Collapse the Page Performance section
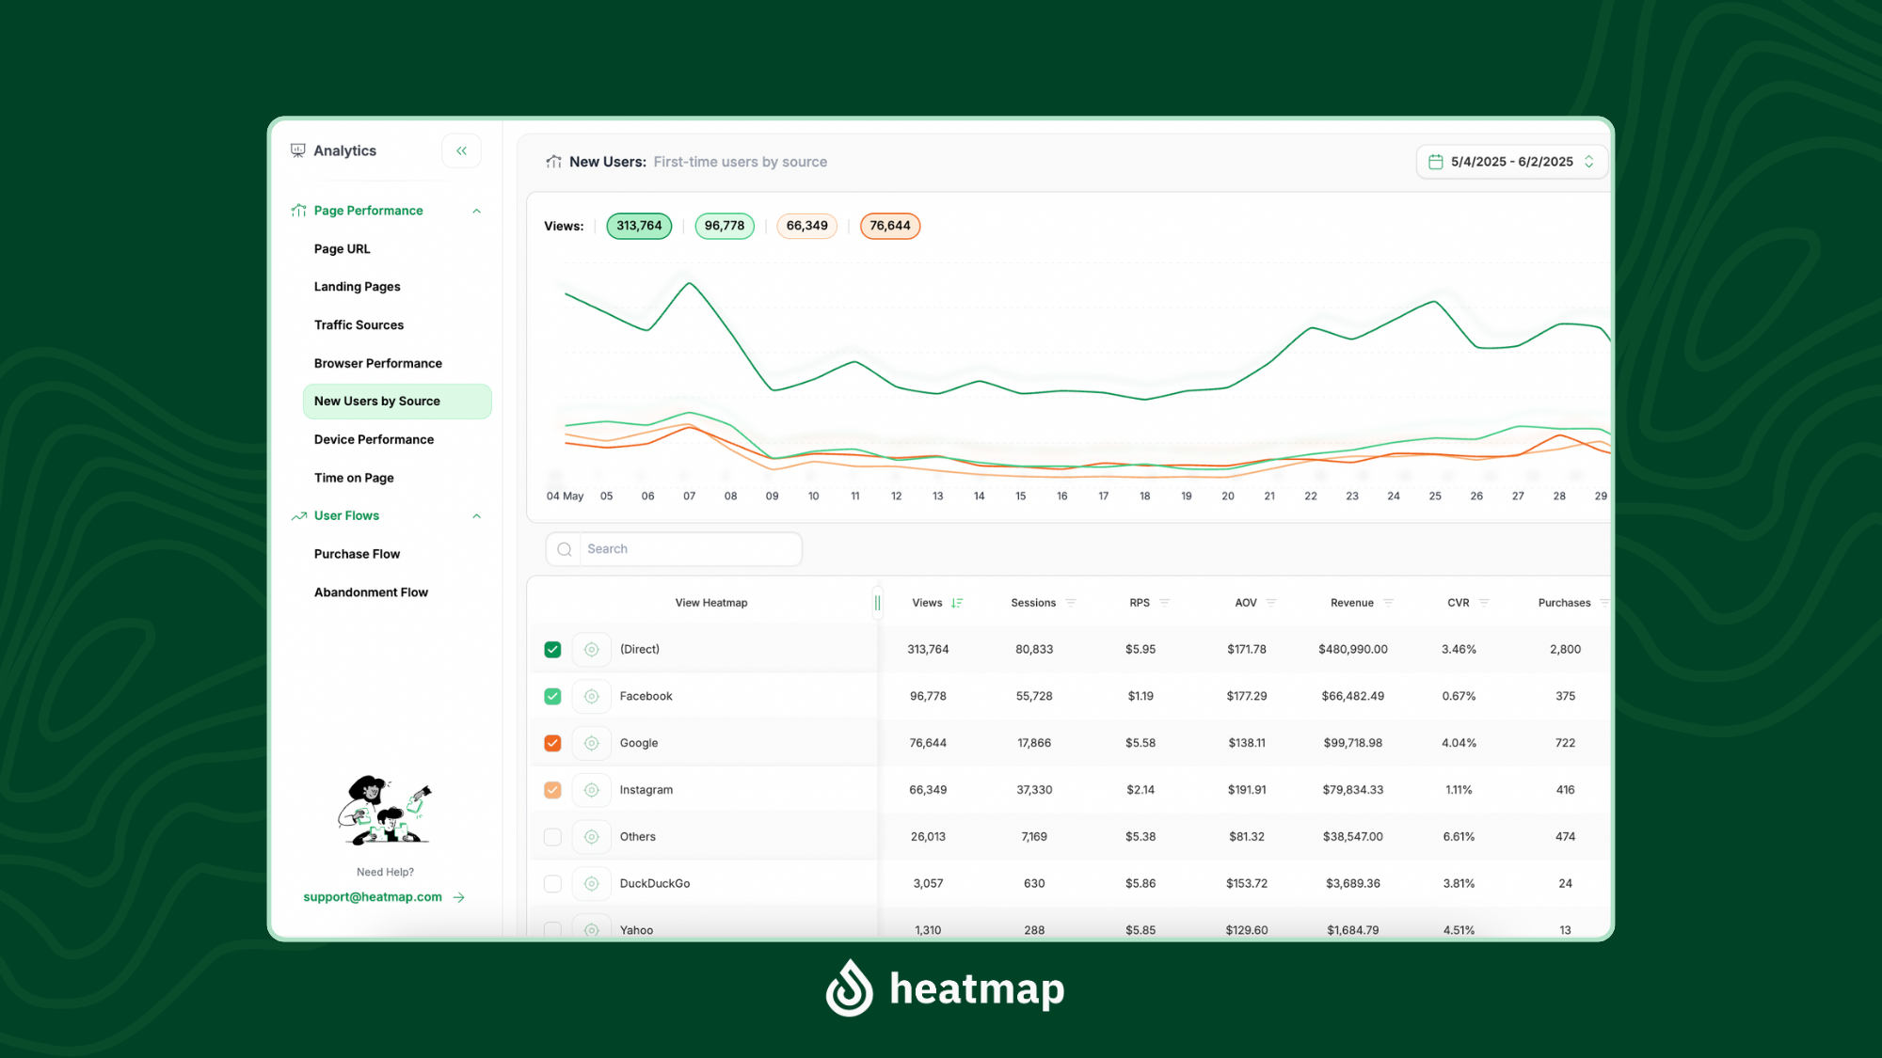 tap(476, 211)
